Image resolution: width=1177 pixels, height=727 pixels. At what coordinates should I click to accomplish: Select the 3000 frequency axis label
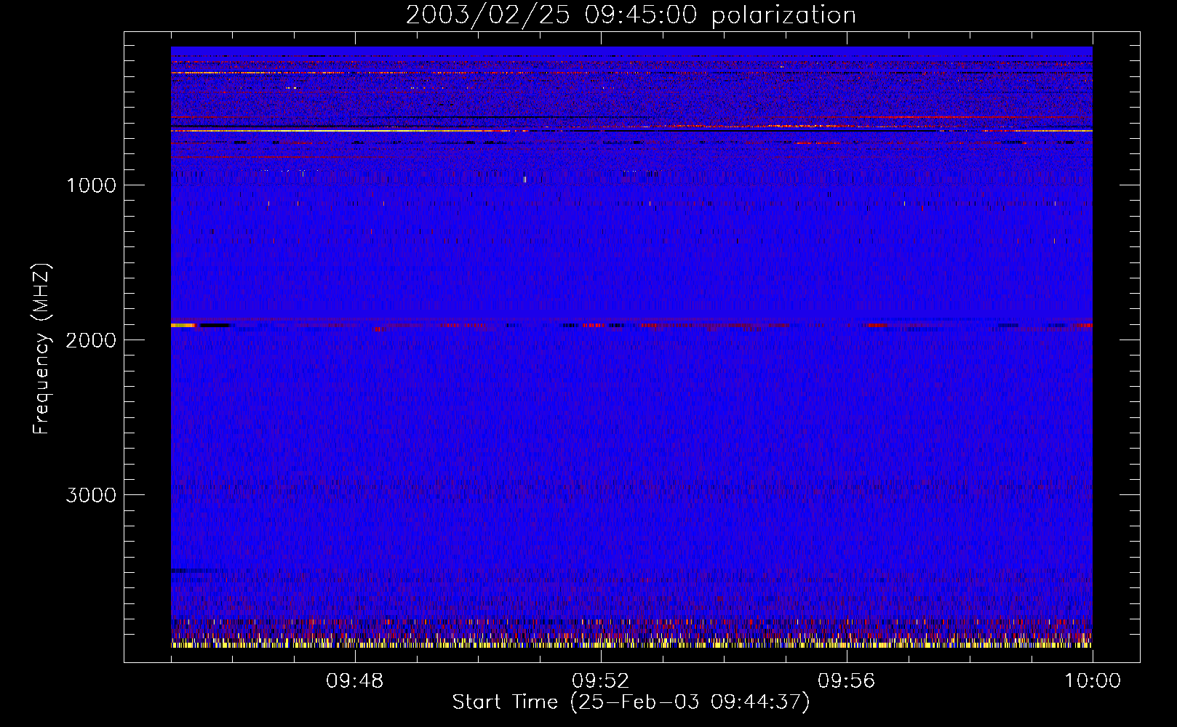[x=91, y=495]
